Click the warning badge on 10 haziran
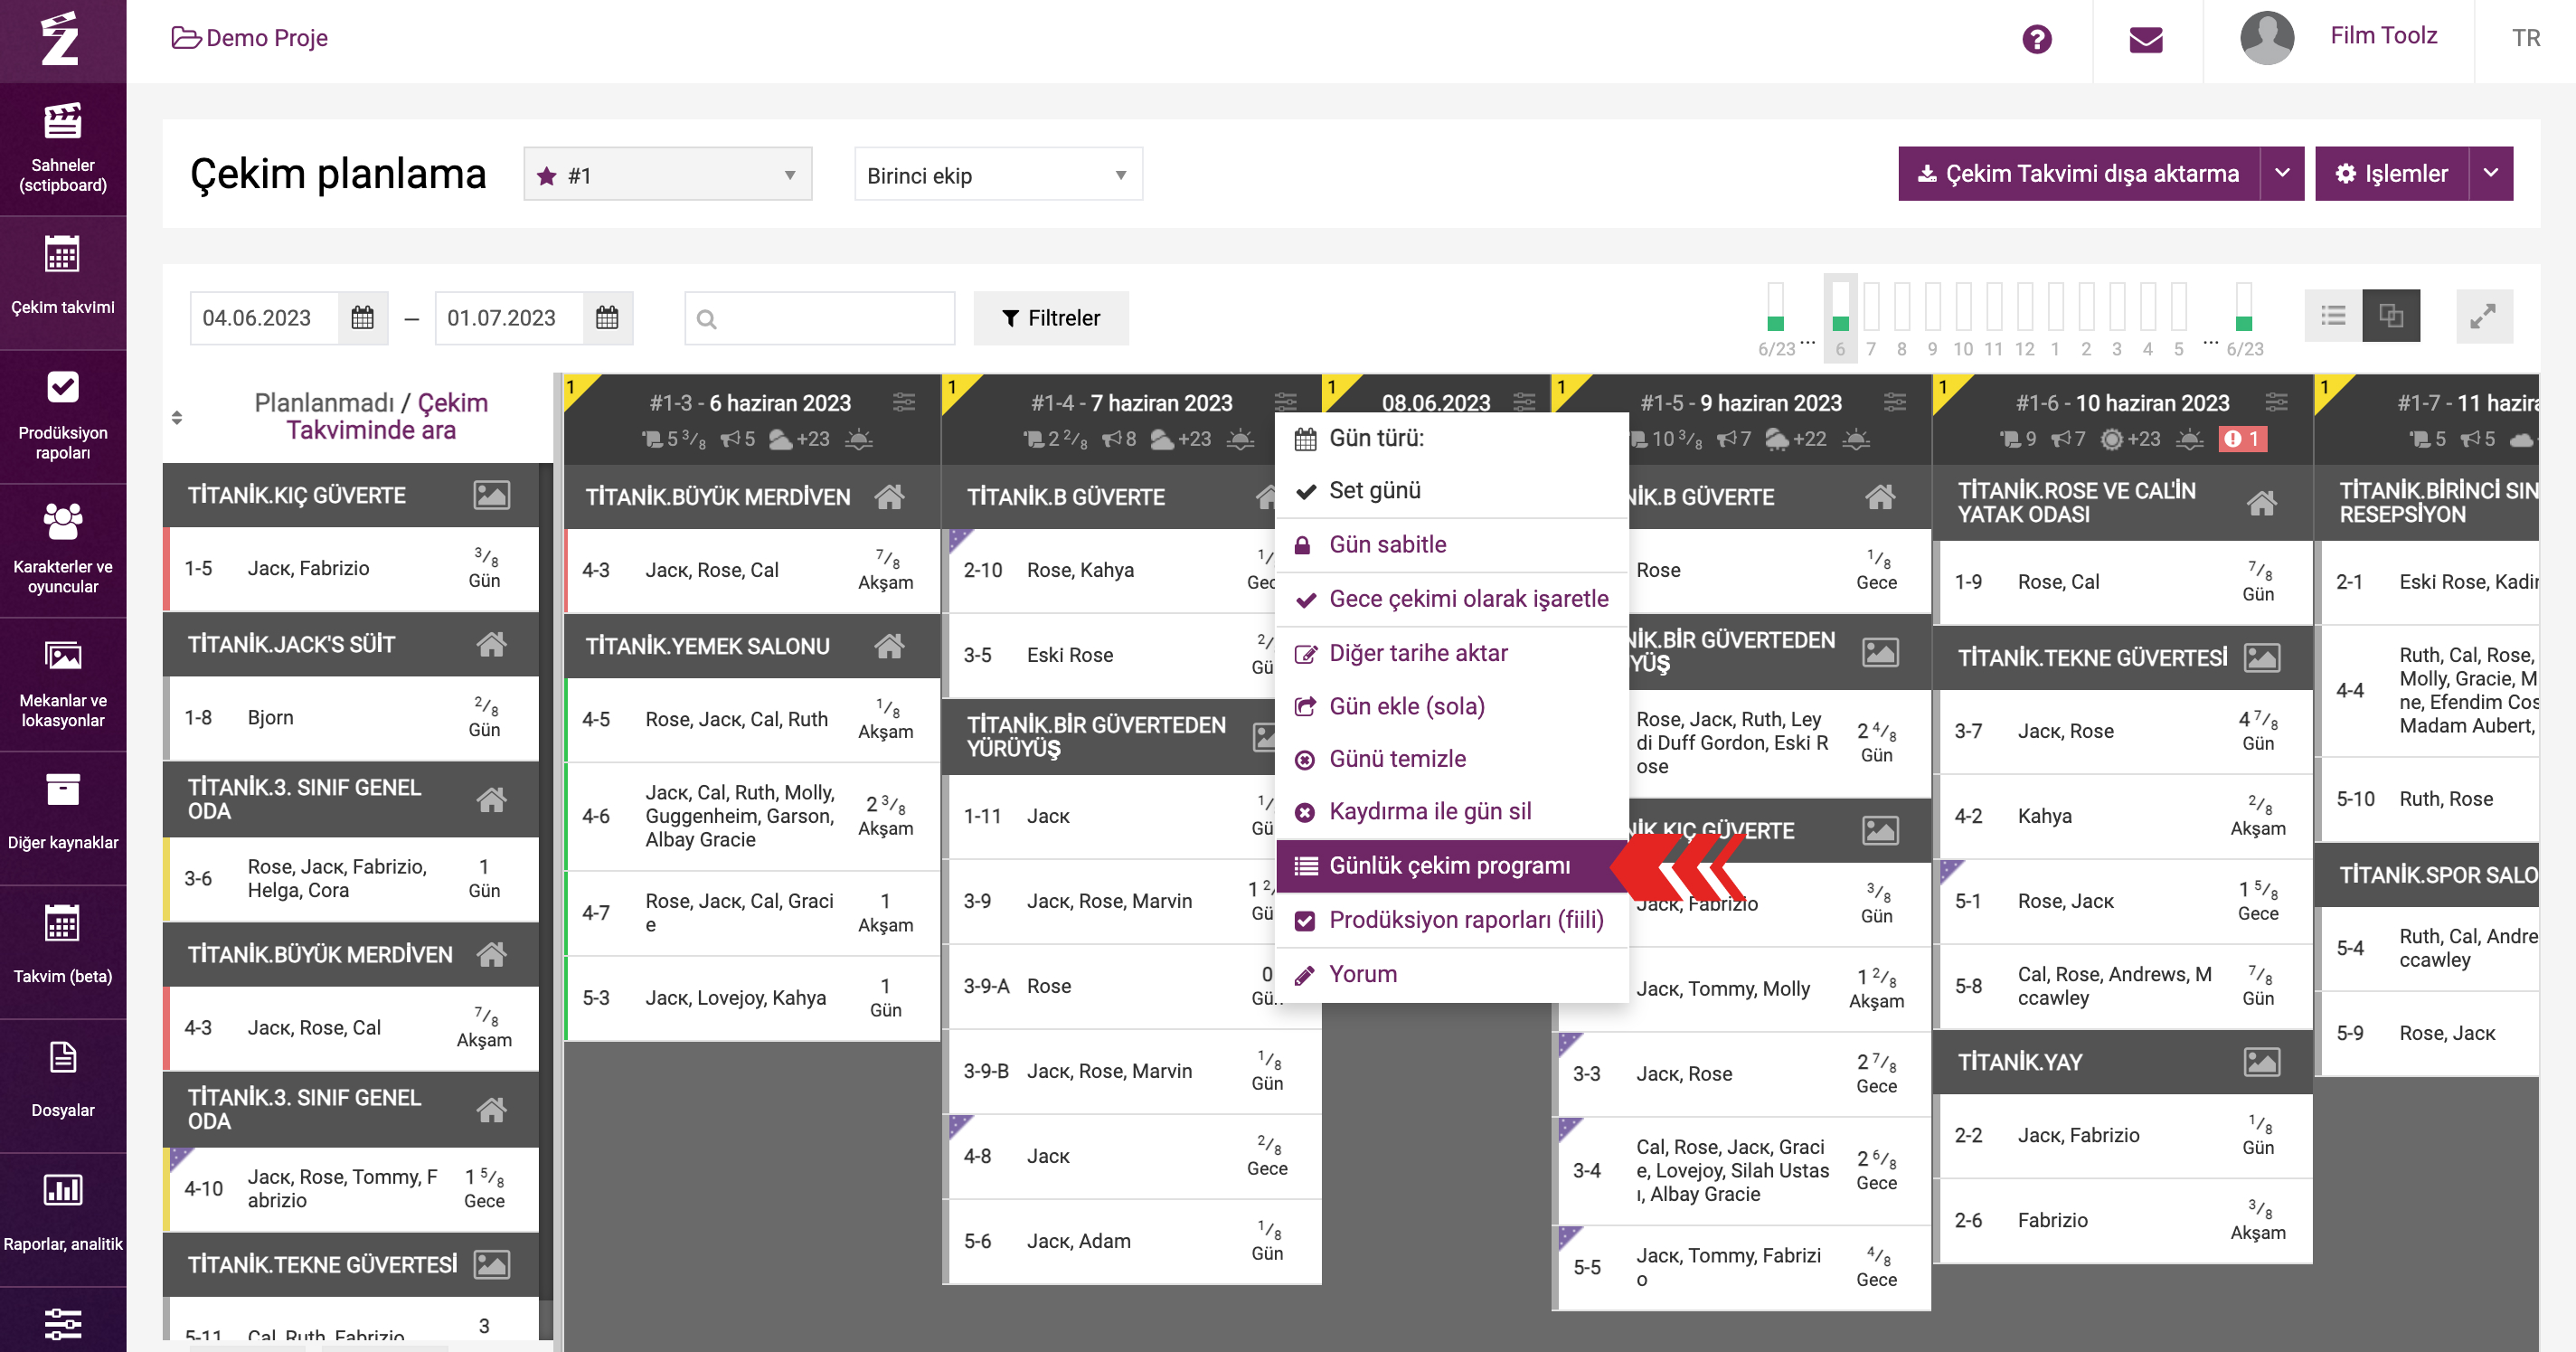This screenshot has width=2576, height=1352. [2242, 438]
